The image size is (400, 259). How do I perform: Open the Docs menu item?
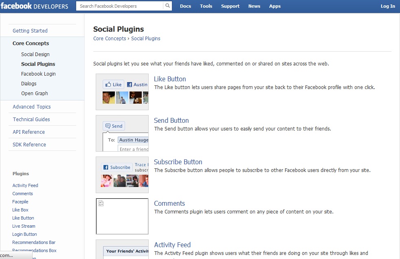point(185,6)
